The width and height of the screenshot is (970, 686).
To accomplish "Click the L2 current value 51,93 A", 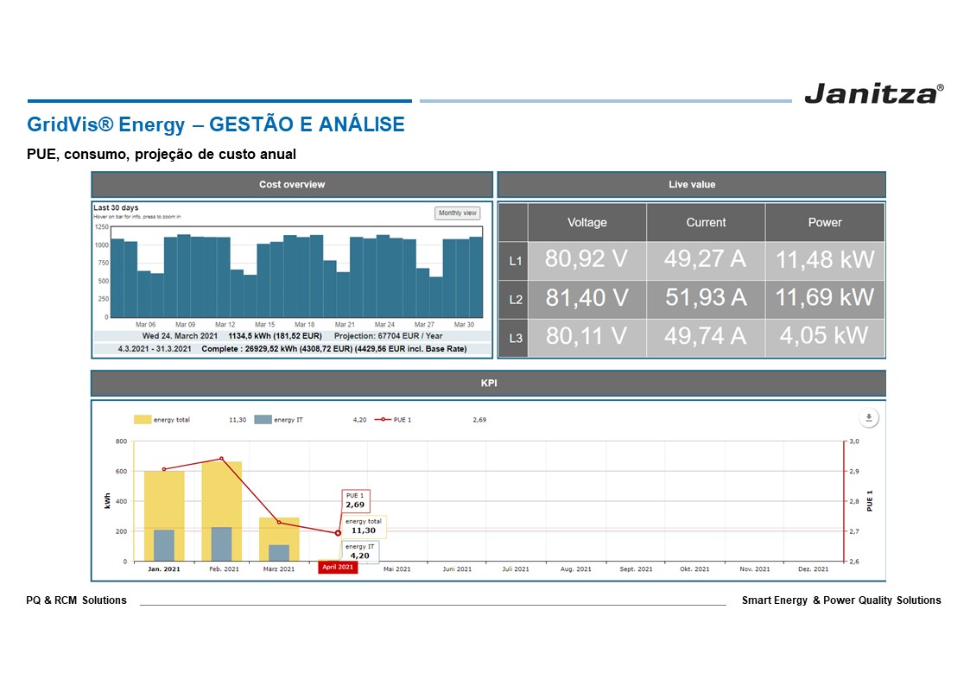I will click(x=706, y=298).
